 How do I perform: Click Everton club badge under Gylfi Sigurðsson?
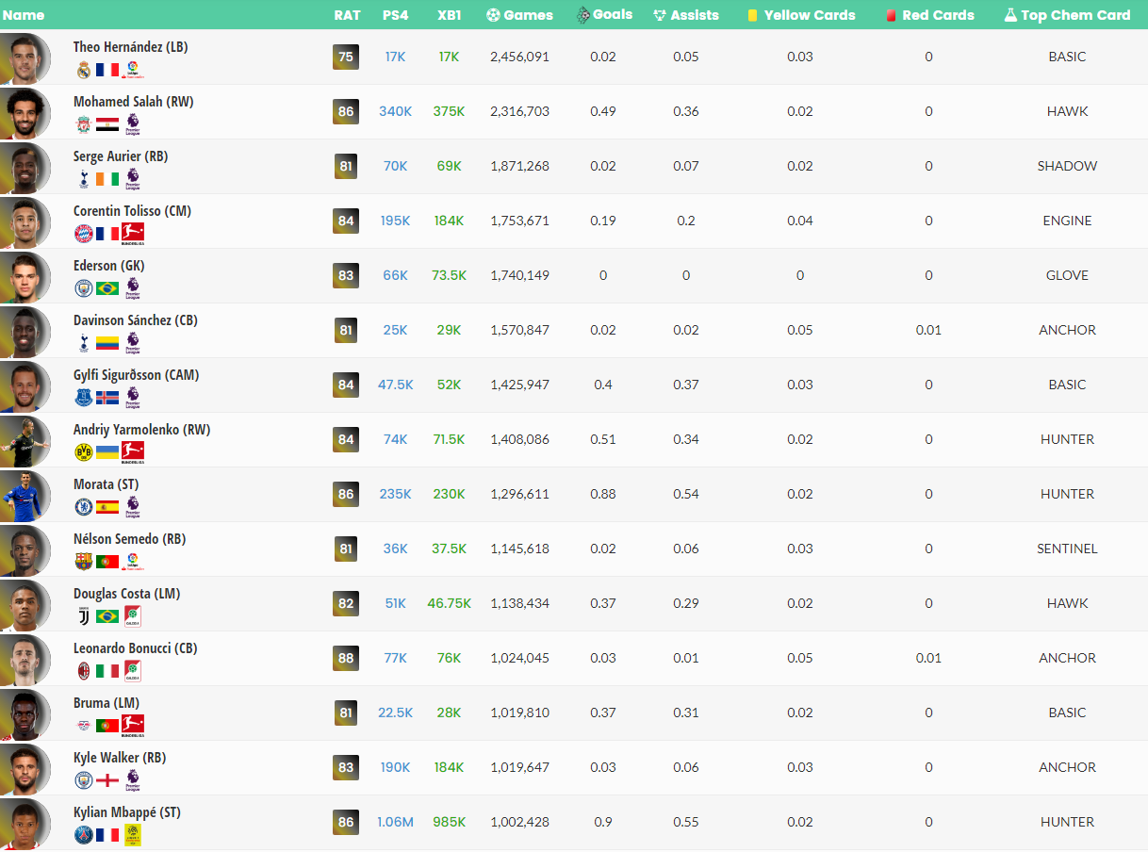coord(84,398)
